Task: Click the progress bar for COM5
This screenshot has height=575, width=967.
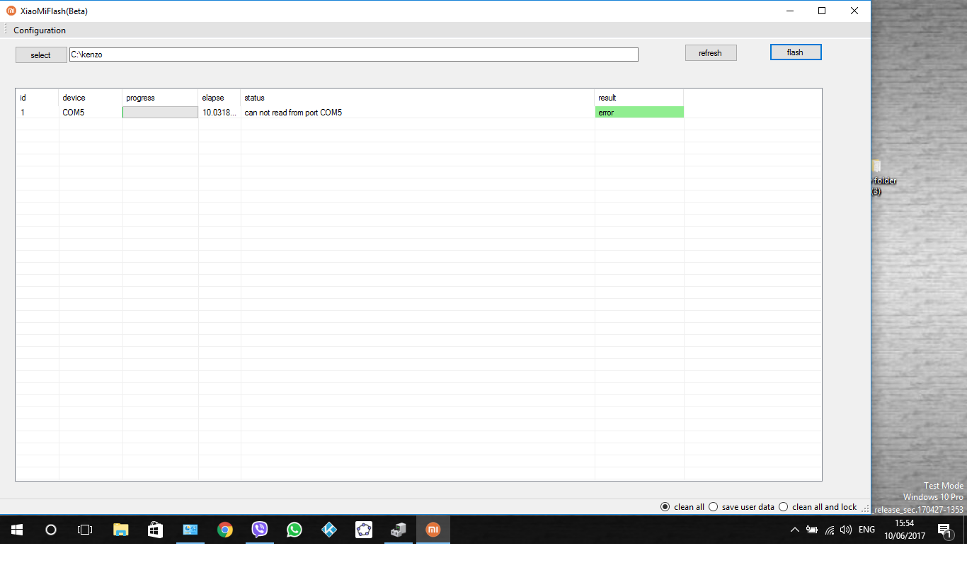Action: [x=160, y=112]
